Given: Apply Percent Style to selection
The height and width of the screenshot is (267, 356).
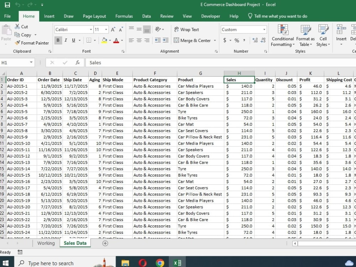Looking at the screenshot, I should (237, 41).
